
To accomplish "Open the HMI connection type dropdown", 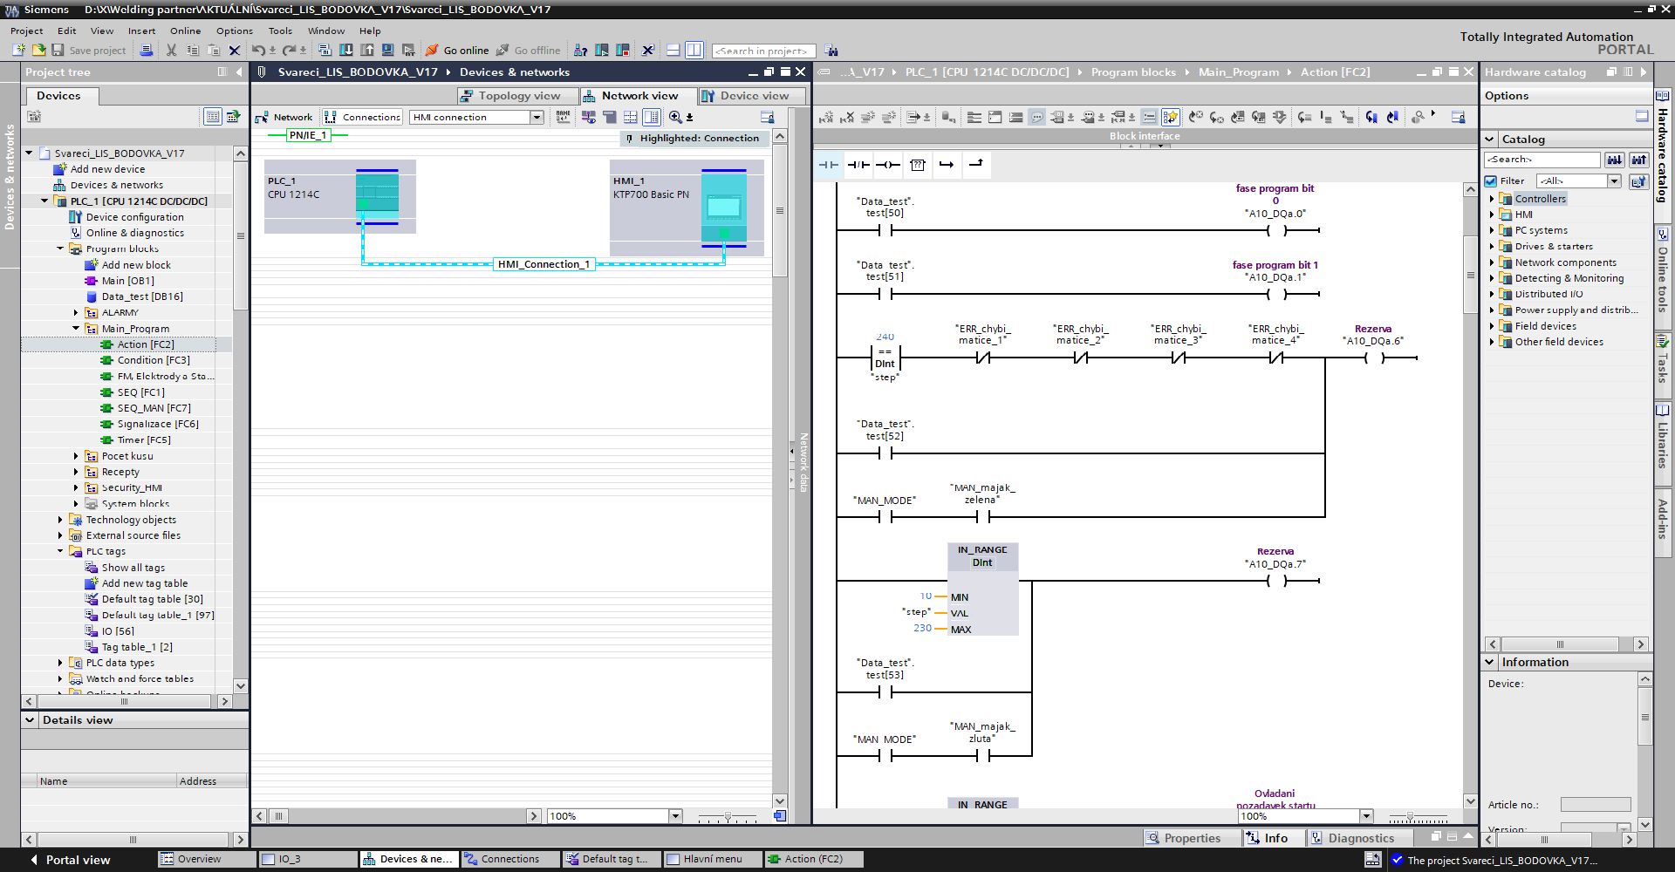I will click(537, 118).
